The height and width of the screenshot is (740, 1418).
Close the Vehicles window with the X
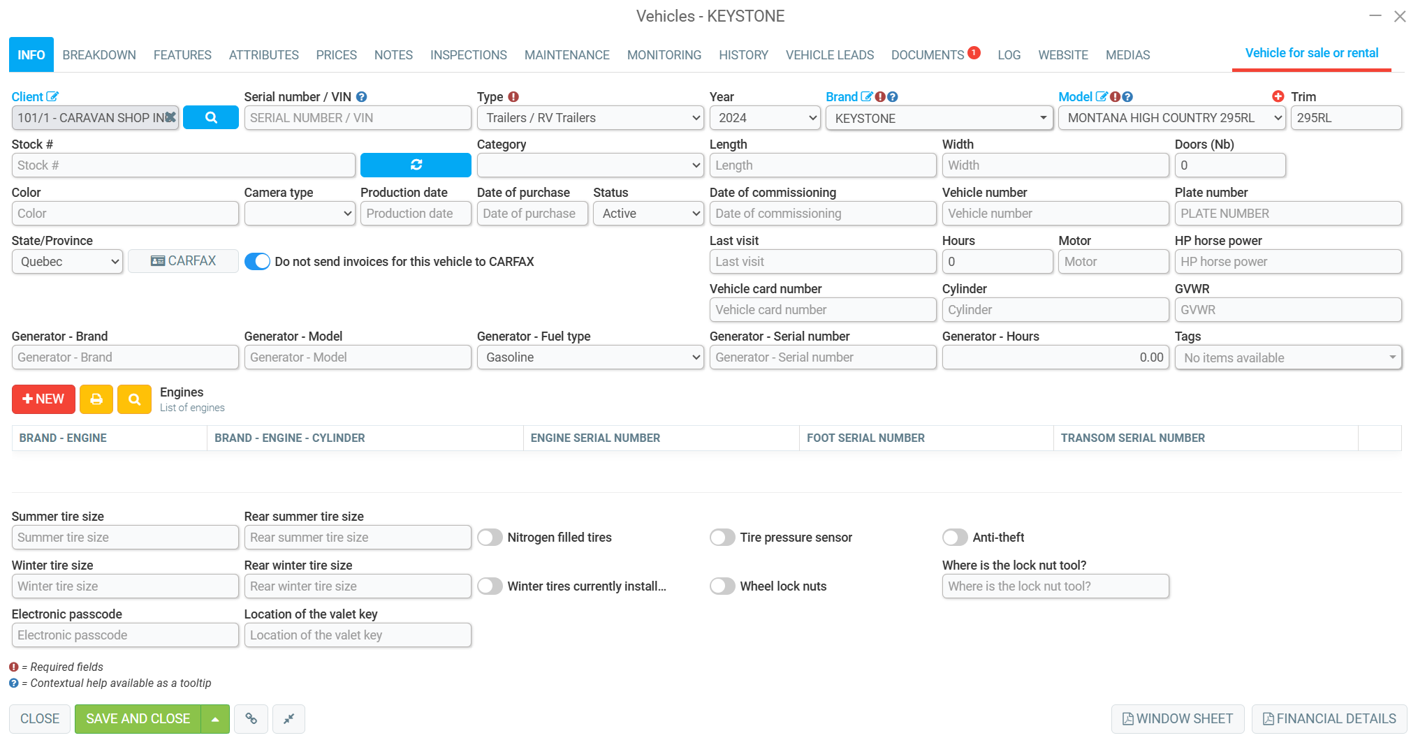click(x=1400, y=16)
